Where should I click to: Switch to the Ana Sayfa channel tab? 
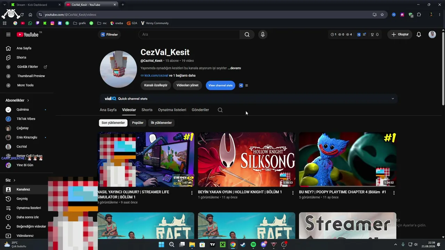click(x=108, y=110)
